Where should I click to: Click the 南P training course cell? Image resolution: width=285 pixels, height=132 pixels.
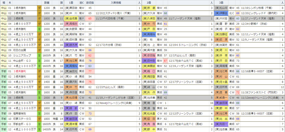(x=82, y=19)
